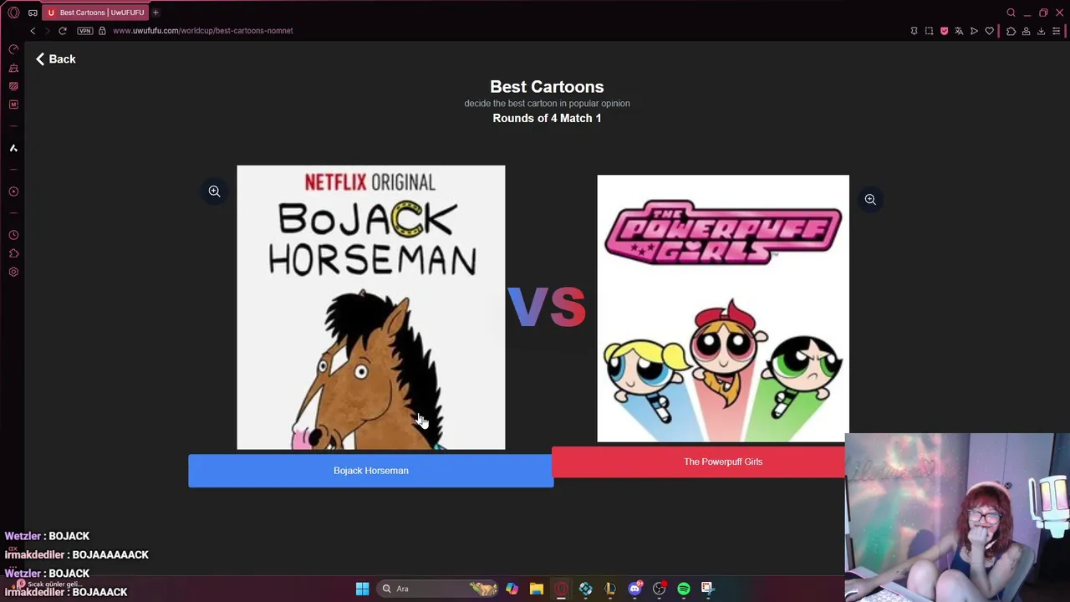Open sidebar Settings gear
Screen dimensions: 1070x602
(x=13, y=272)
